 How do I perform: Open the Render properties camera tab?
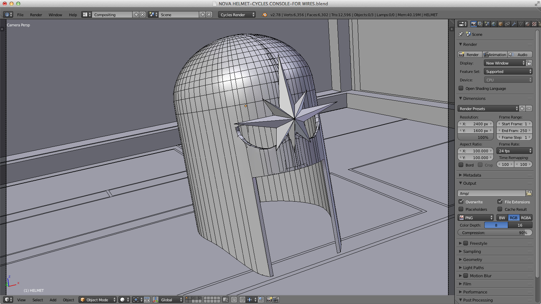tap(473, 24)
